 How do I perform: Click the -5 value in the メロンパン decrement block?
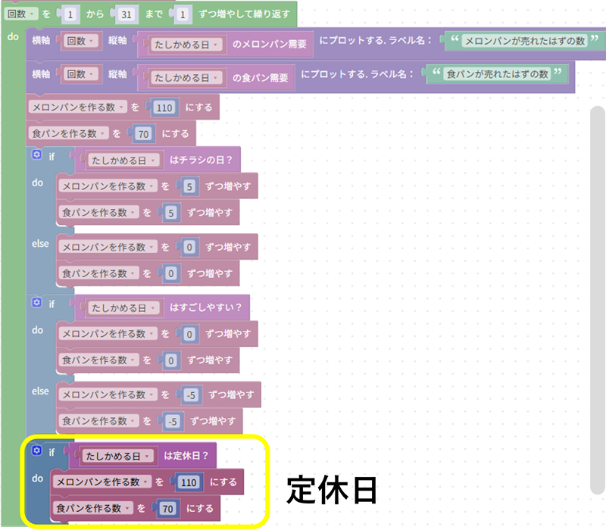190,394
